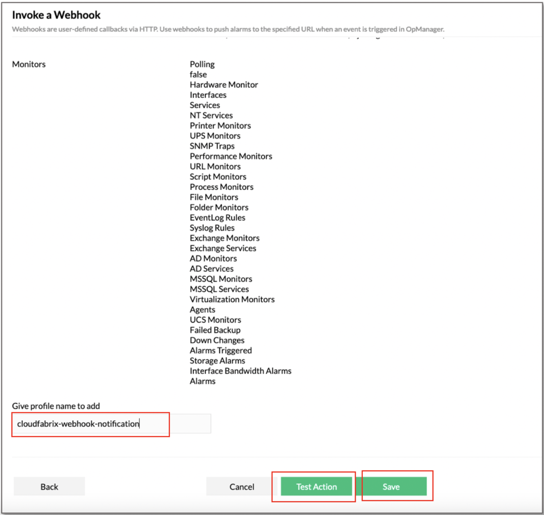Click the Test Action button
The image size is (544, 515).
coord(317,486)
